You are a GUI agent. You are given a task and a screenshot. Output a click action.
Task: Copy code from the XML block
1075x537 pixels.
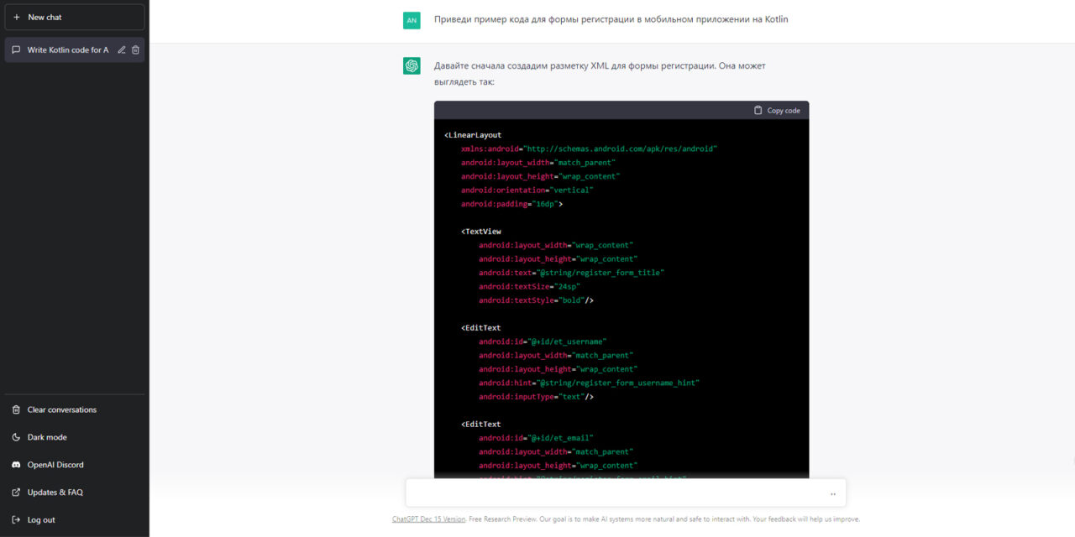(777, 110)
